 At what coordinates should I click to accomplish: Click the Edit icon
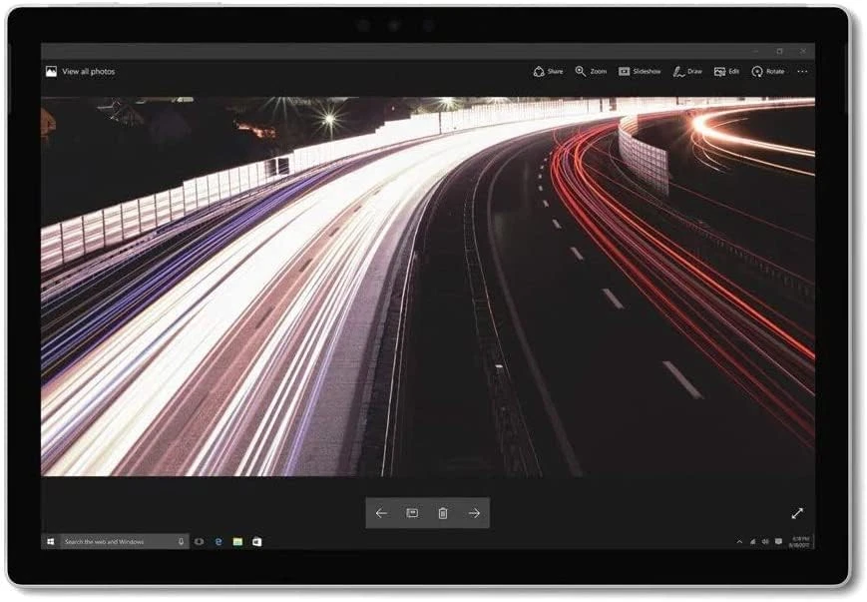(x=720, y=71)
